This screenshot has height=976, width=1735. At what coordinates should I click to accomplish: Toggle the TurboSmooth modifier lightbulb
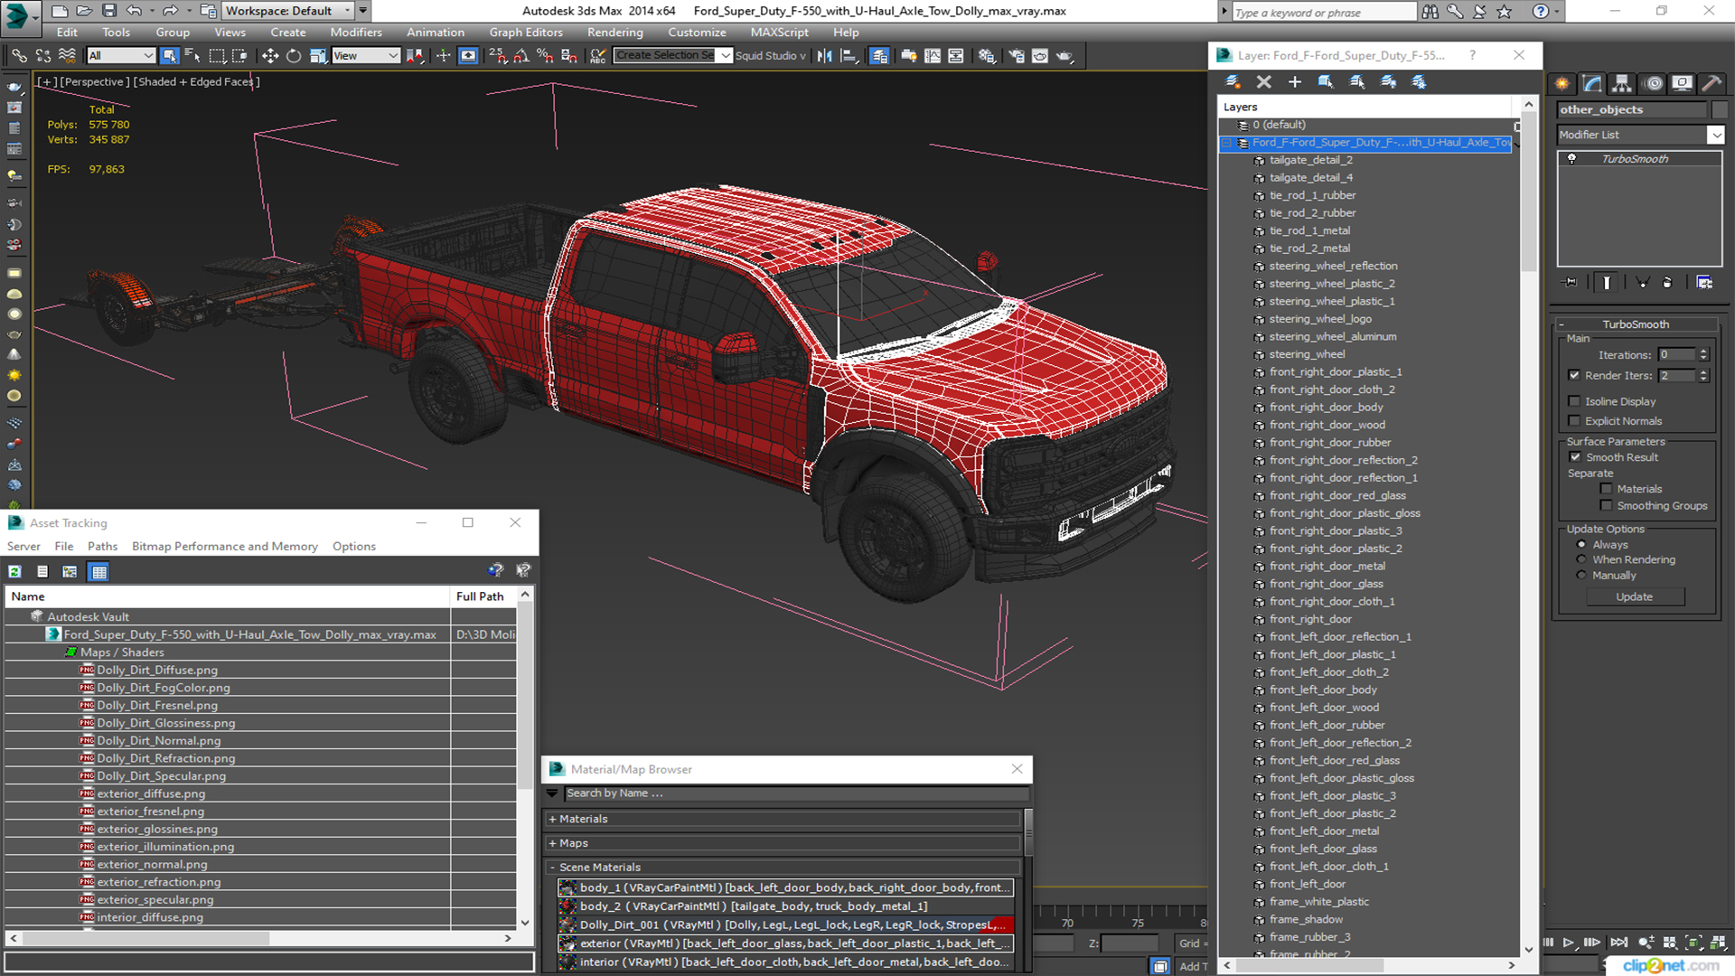(x=1571, y=159)
